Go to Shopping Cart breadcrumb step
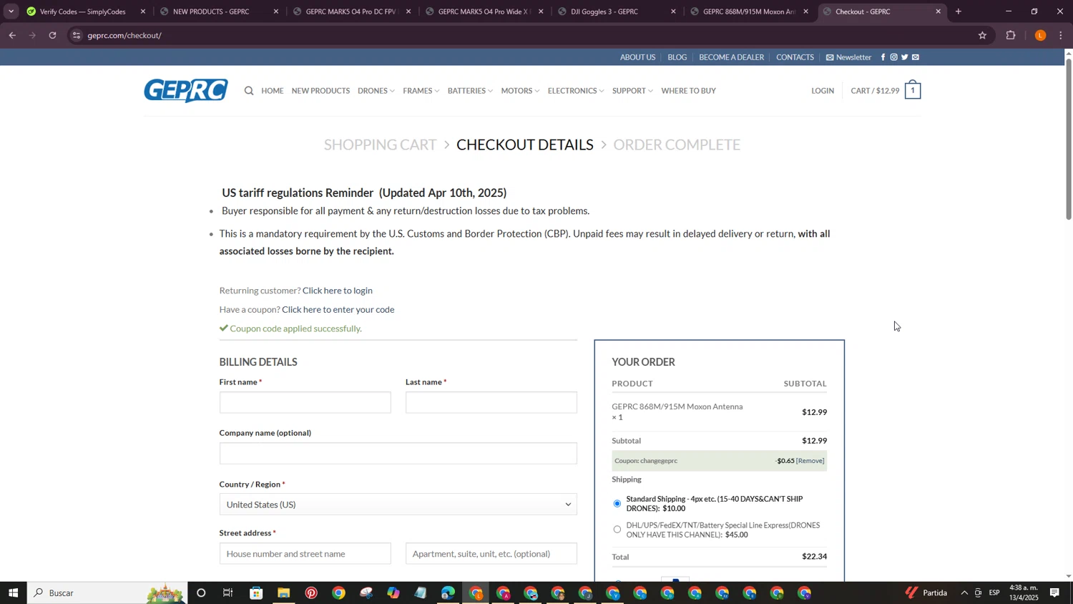Screen dimensions: 1073x604 (380, 145)
